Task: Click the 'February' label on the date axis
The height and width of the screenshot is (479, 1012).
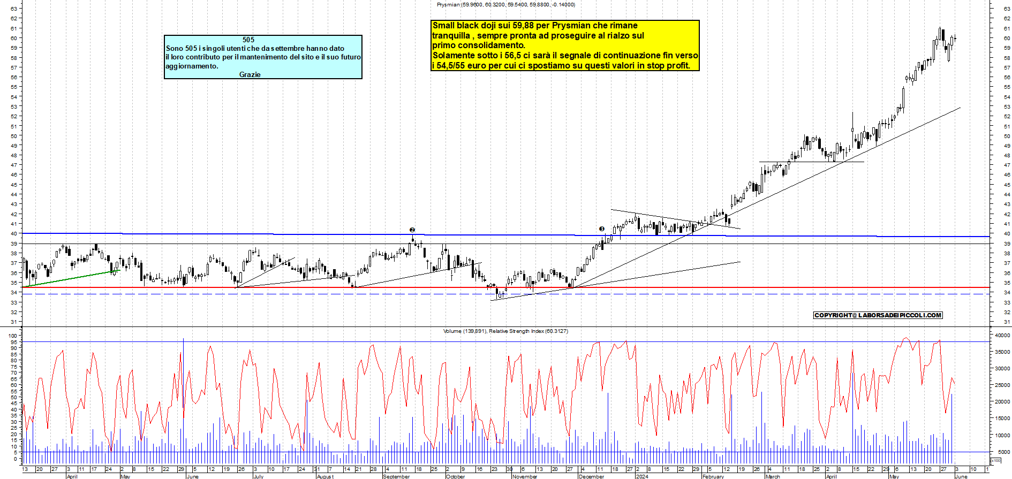Action: [713, 476]
